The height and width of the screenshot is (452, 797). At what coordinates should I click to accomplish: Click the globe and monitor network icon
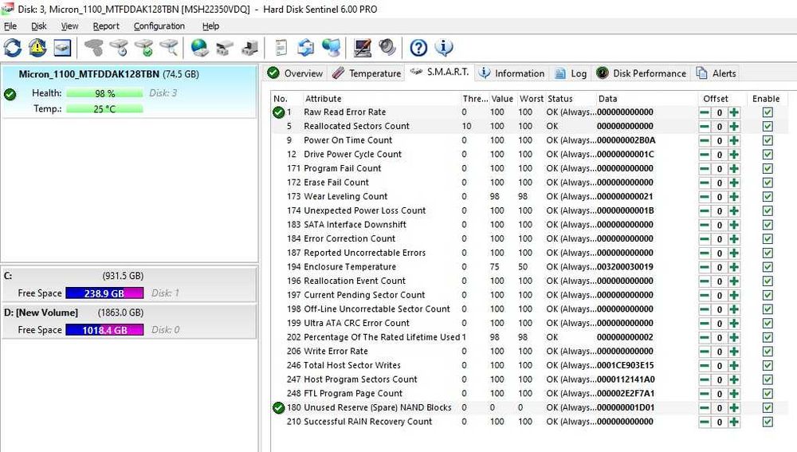(332, 48)
